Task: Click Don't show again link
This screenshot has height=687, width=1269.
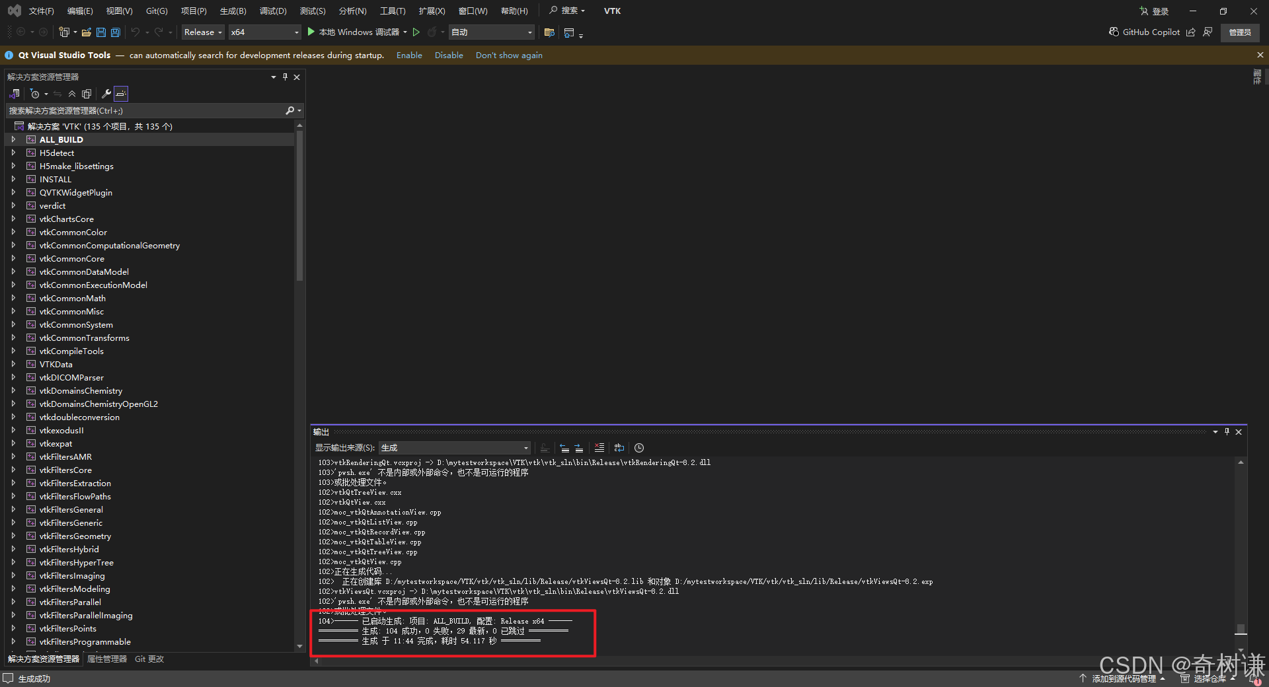Action: 509,55
